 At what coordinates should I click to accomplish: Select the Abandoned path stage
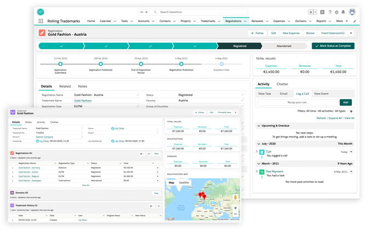[284, 46]
